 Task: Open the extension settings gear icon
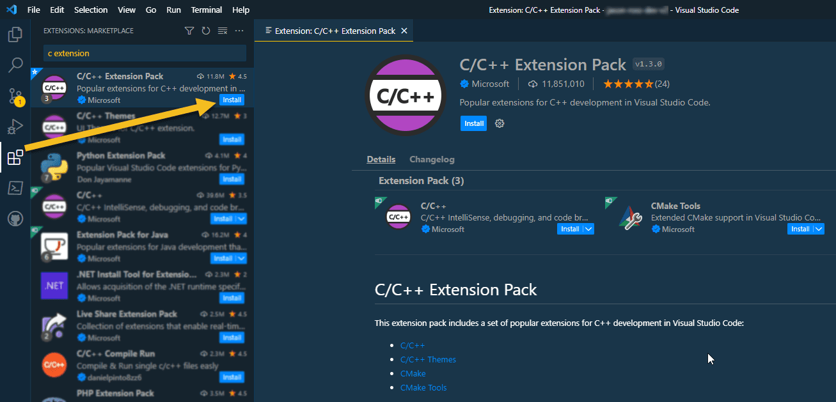500,123
